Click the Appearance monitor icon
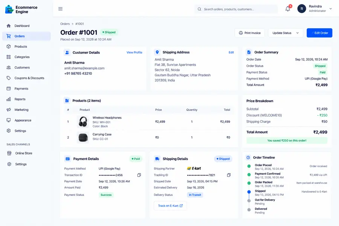This screenshot has height=226, width=339. (9, 120)
